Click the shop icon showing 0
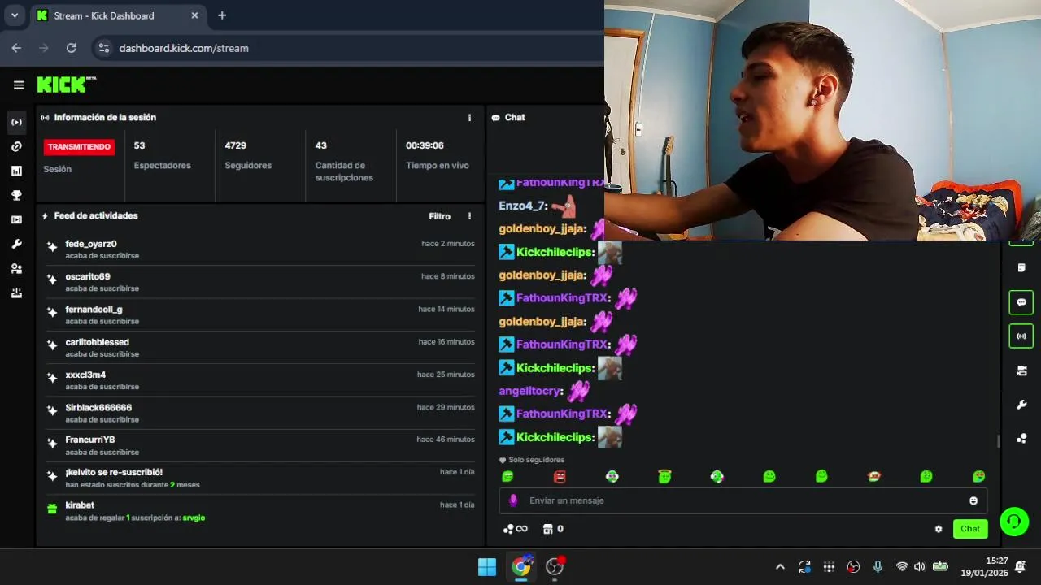Viewport: 1041px width, 585px height. tap(553, 529)
